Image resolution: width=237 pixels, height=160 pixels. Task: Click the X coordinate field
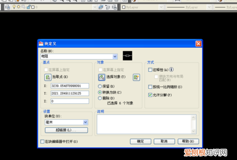coord(70,86)
